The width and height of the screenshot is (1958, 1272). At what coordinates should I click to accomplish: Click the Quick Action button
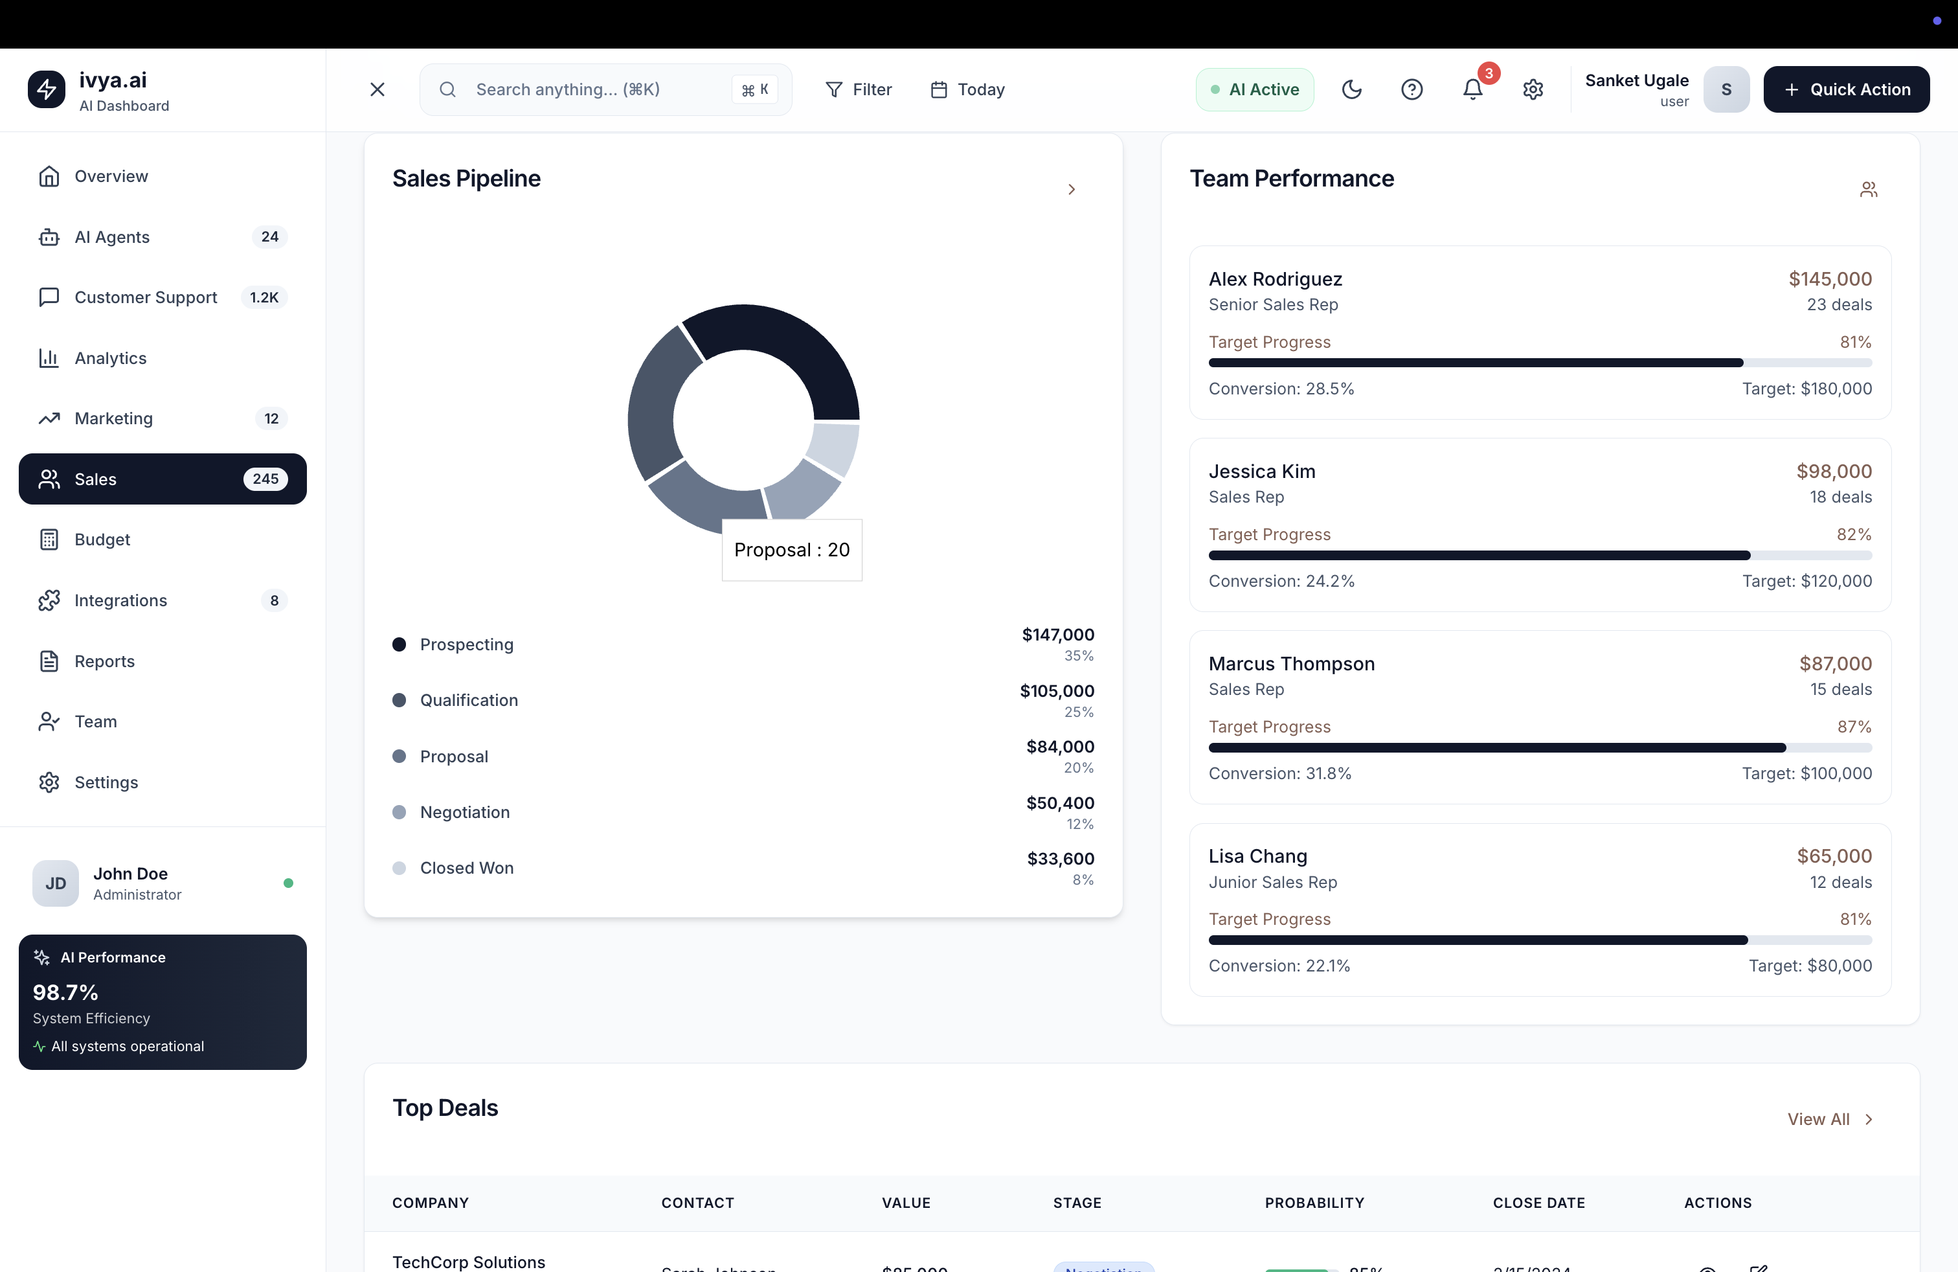(1846, 89)
